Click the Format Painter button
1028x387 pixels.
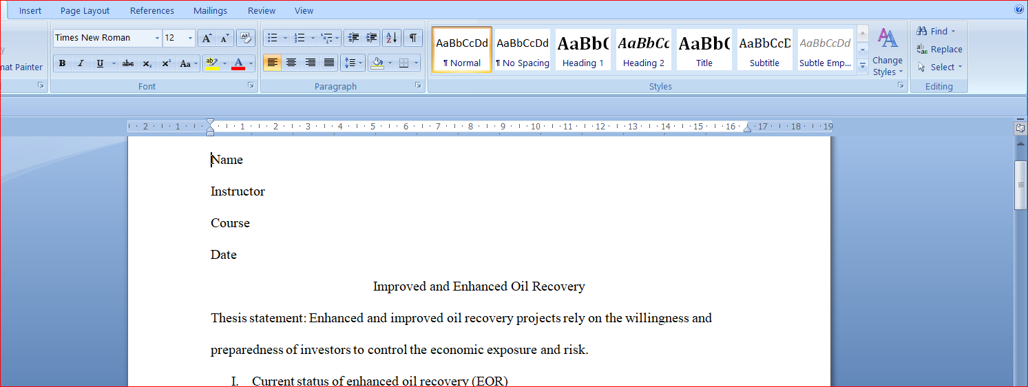click(x=21, y=67)
